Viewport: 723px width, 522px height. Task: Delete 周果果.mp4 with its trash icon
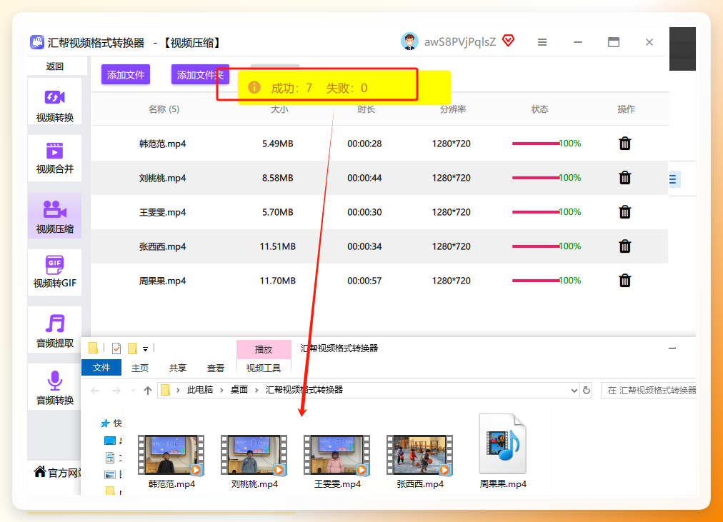coord(625,280)
